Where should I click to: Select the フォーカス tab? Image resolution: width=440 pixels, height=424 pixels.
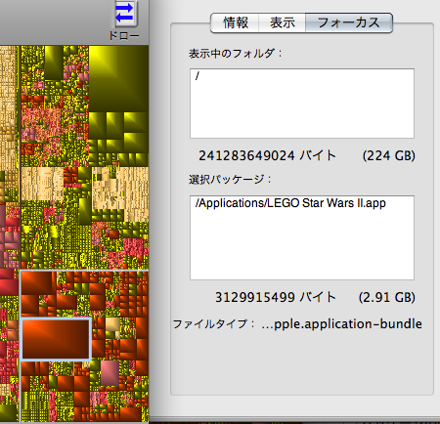pos(349,22)
